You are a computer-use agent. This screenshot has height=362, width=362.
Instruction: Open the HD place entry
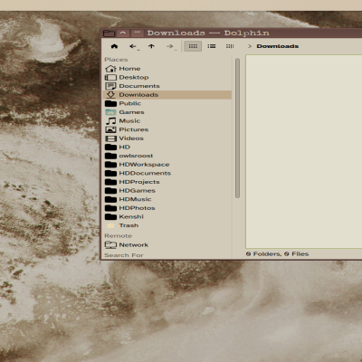(x=167, y=148)
